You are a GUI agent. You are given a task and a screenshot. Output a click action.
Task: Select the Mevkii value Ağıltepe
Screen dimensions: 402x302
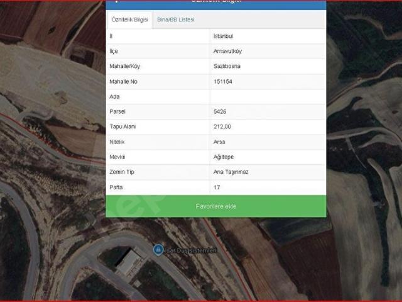(224, 157)
